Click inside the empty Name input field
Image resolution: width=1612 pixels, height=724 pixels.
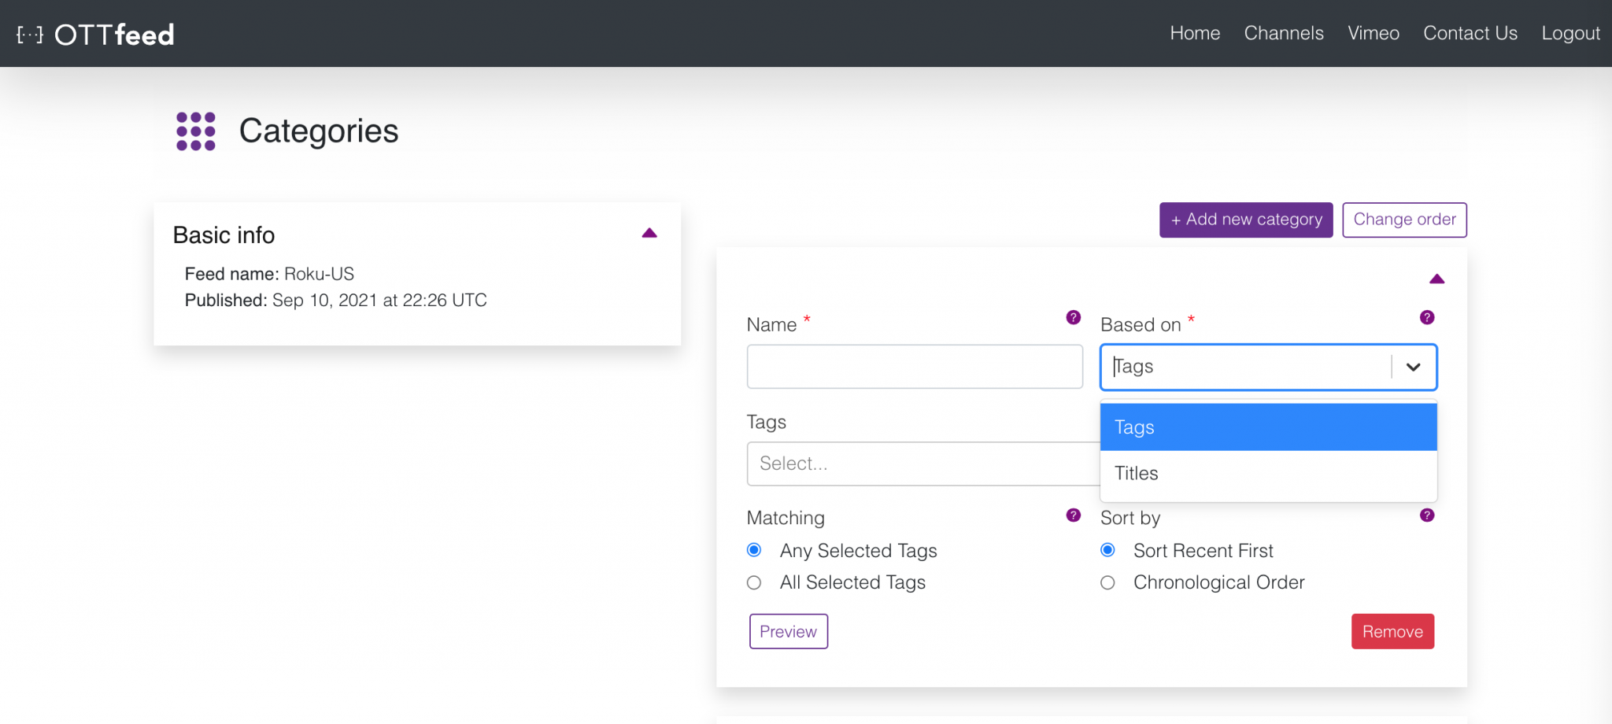[915, 366]
